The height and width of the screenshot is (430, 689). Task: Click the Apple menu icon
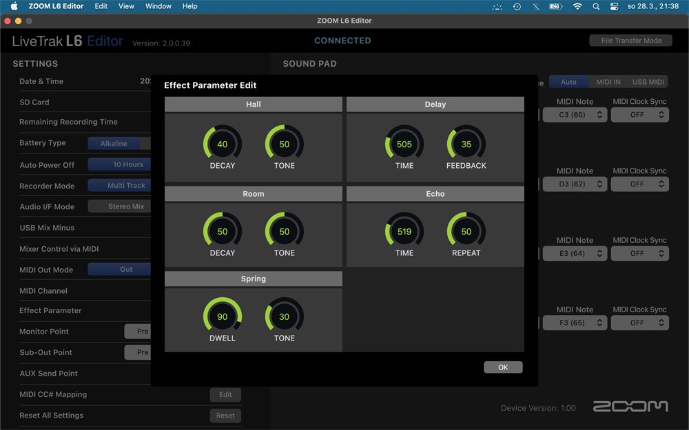click(x=14, y=6)
